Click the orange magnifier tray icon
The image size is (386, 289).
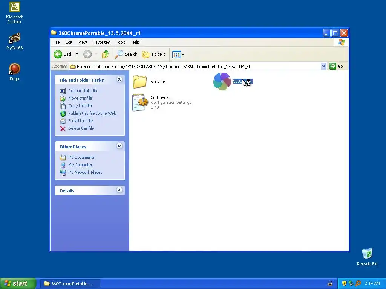tap(358, 283)
